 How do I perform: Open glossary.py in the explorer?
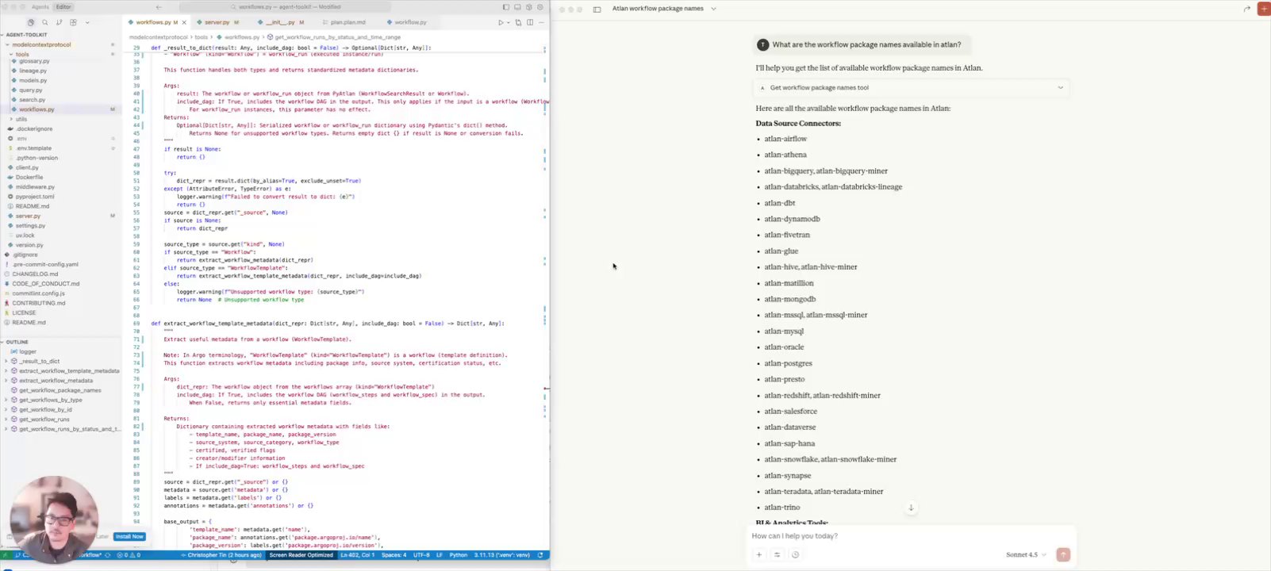click(34, 61)
